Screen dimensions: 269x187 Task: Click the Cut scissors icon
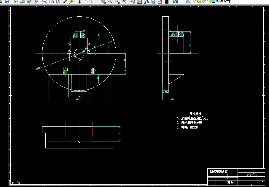click(x=44, y=1)
